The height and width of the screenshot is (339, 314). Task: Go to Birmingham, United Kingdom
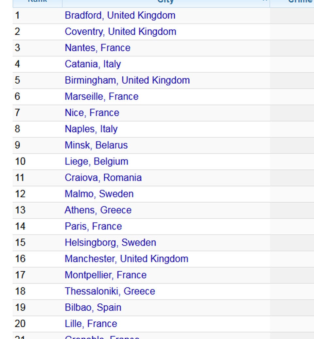coord(127,80)
